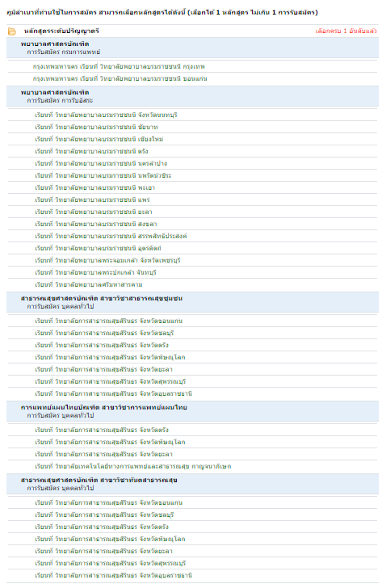Pick วิทยาลัยพยาบาลบรมราชชนนี อุตรดิตถ์
The height and width of the screenshot is (584, 382).
[99, 249]
